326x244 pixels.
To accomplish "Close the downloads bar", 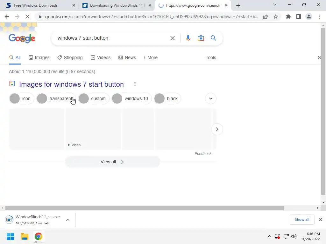I will [320, 220].
